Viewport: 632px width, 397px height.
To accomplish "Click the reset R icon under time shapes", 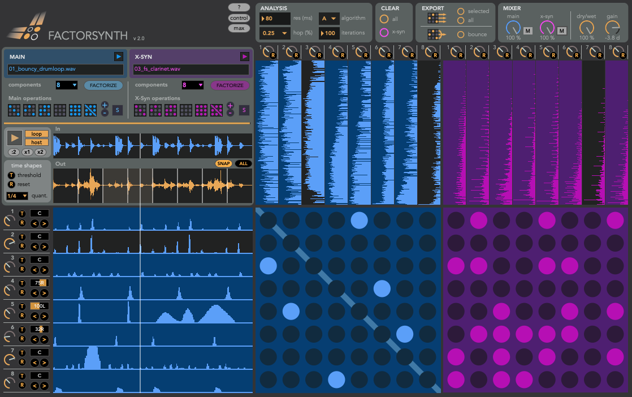I will coord(11,185).
